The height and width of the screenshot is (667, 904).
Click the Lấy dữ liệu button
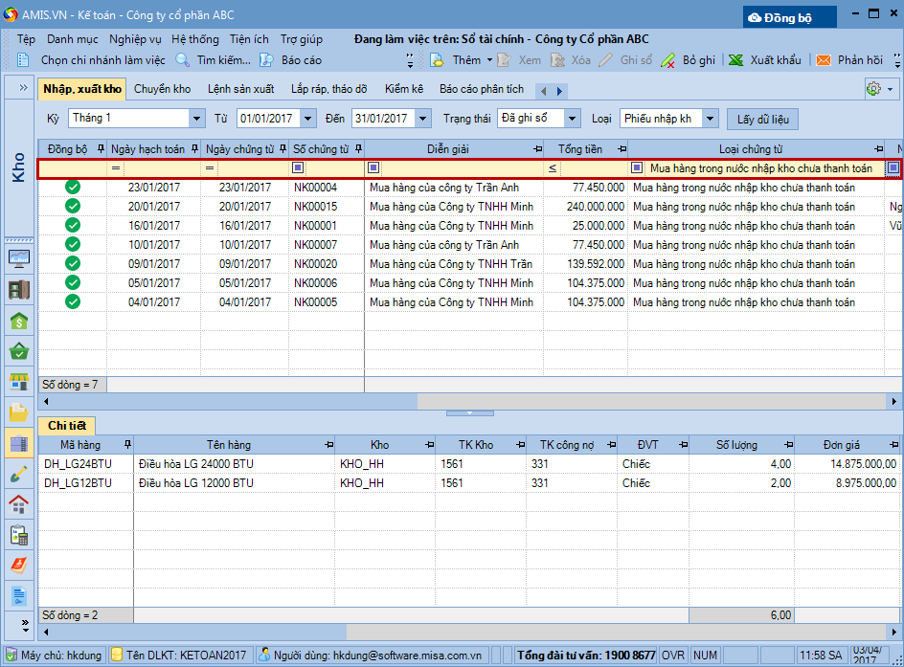coord(762,120)
